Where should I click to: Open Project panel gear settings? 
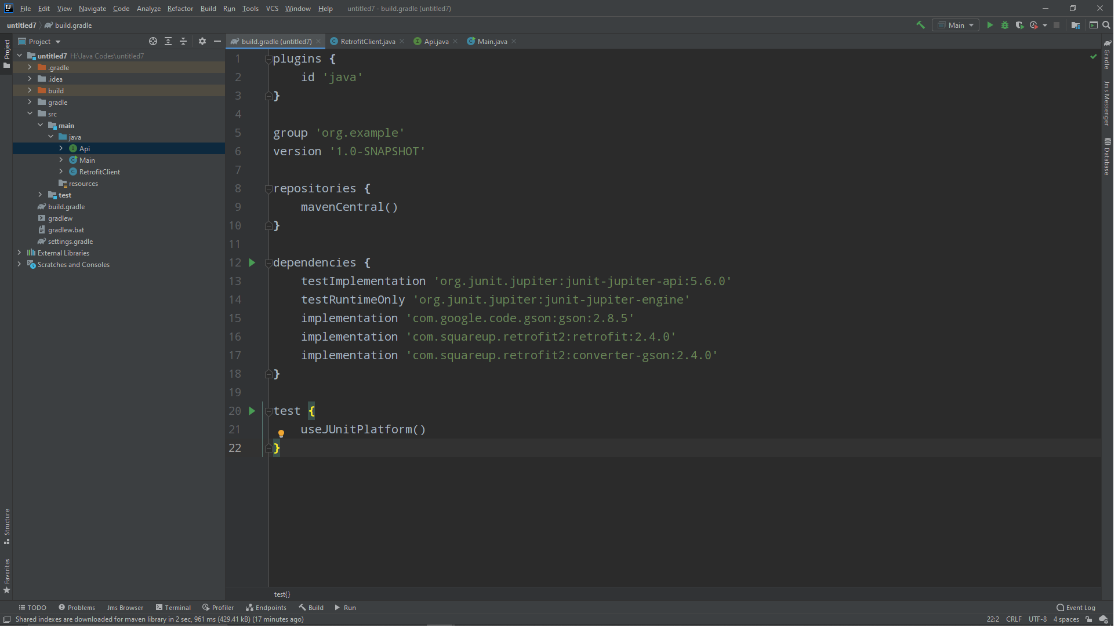click(x=203, y=42)
